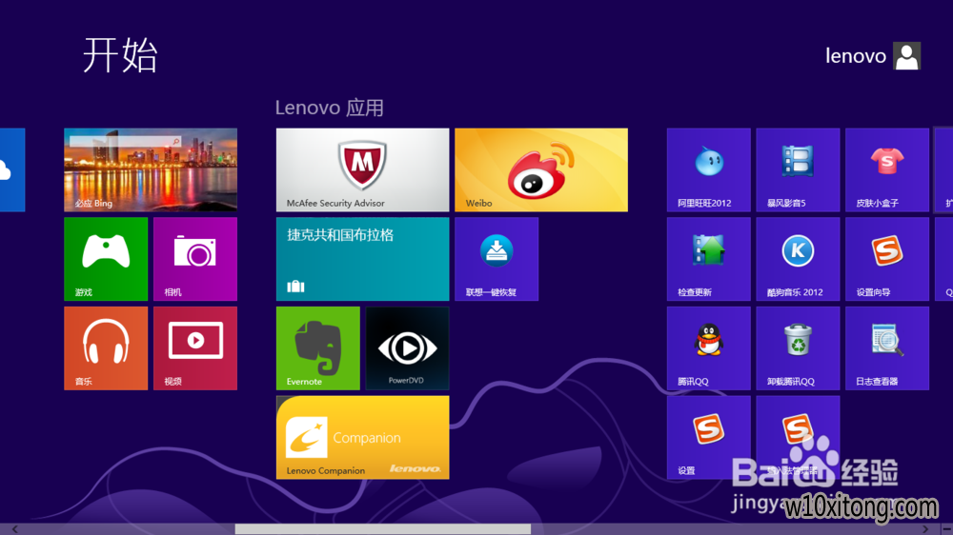Open the 日志查看器 log viewer tile
Screen dimensions: 953x535
(x=887, y=348)
